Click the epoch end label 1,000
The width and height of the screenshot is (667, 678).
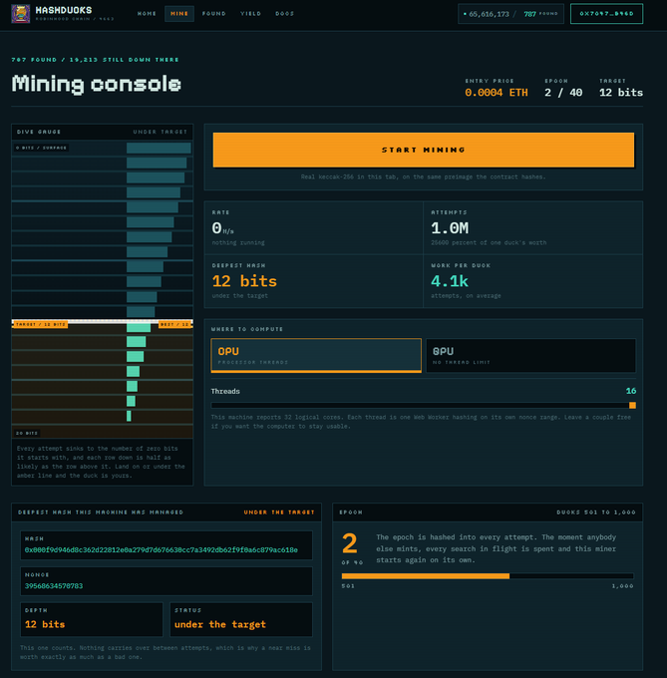[622, 586]
